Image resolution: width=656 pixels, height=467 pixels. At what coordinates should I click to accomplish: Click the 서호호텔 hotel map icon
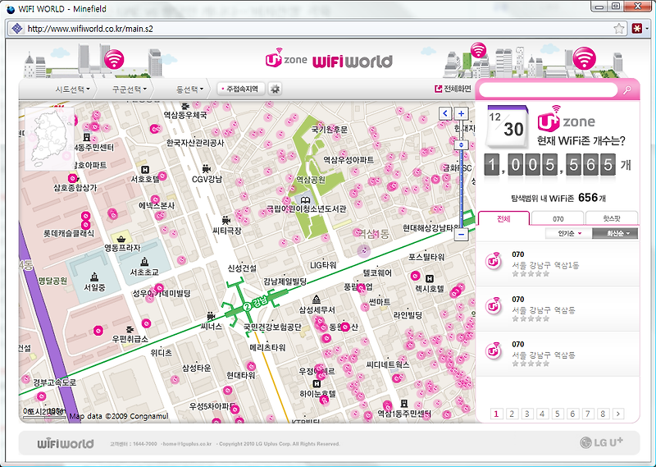pos(145,170)
